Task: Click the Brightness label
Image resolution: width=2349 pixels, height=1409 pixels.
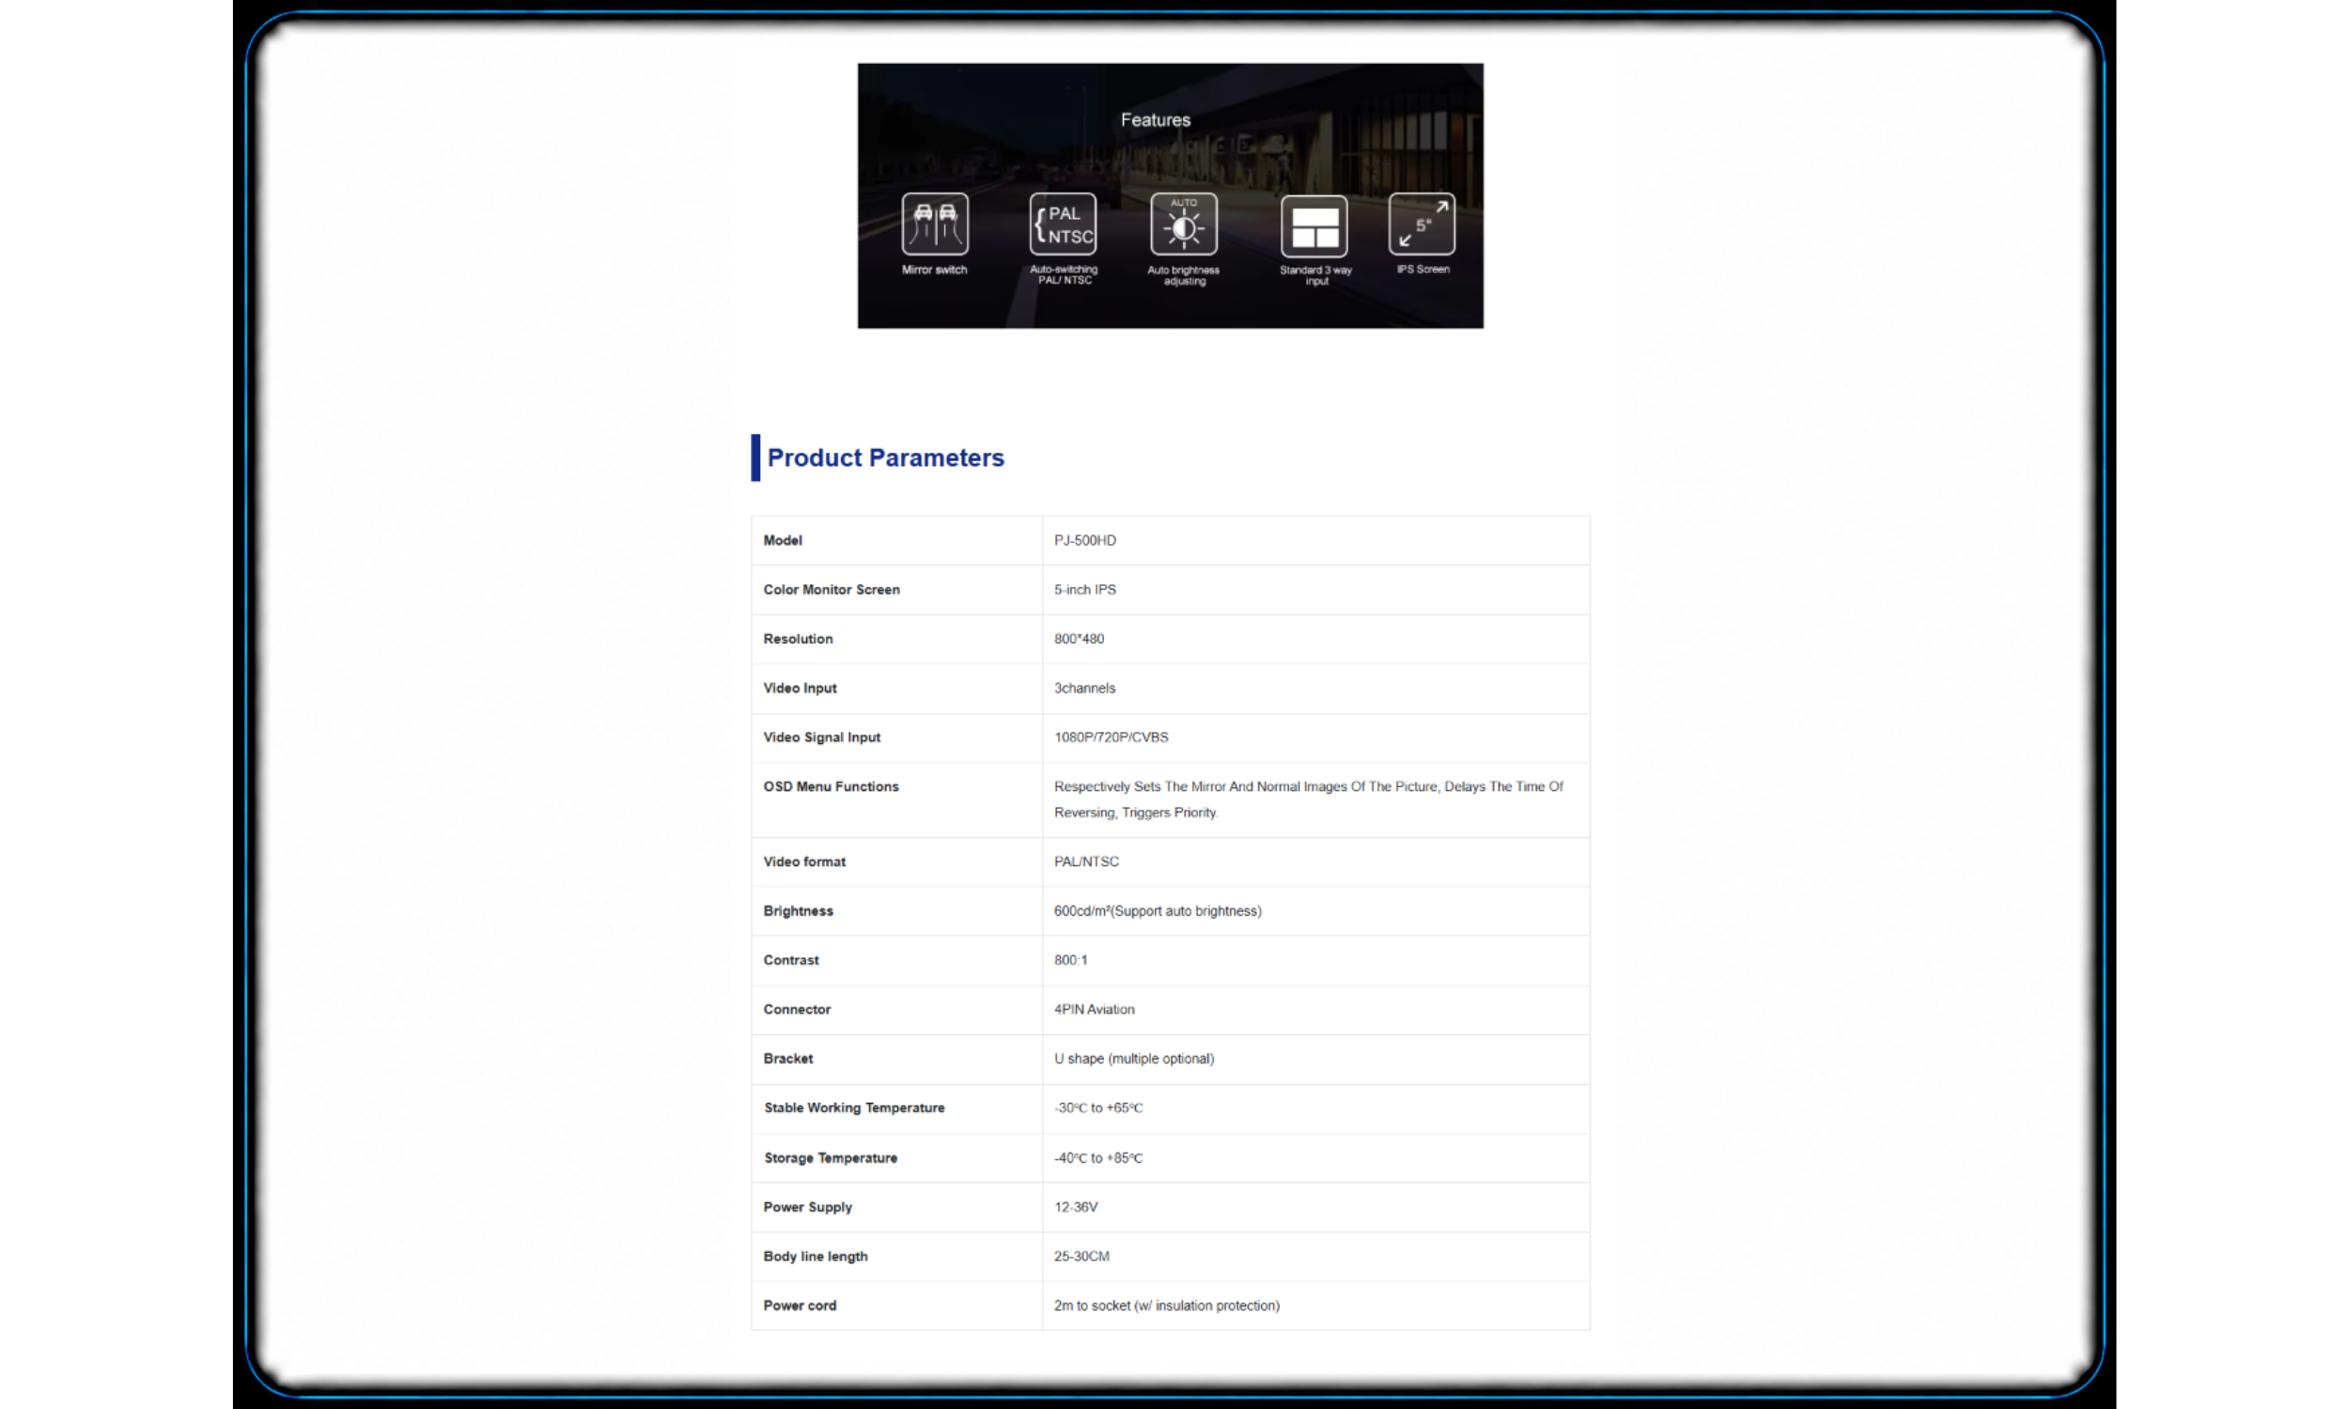Action: point(798,911)
